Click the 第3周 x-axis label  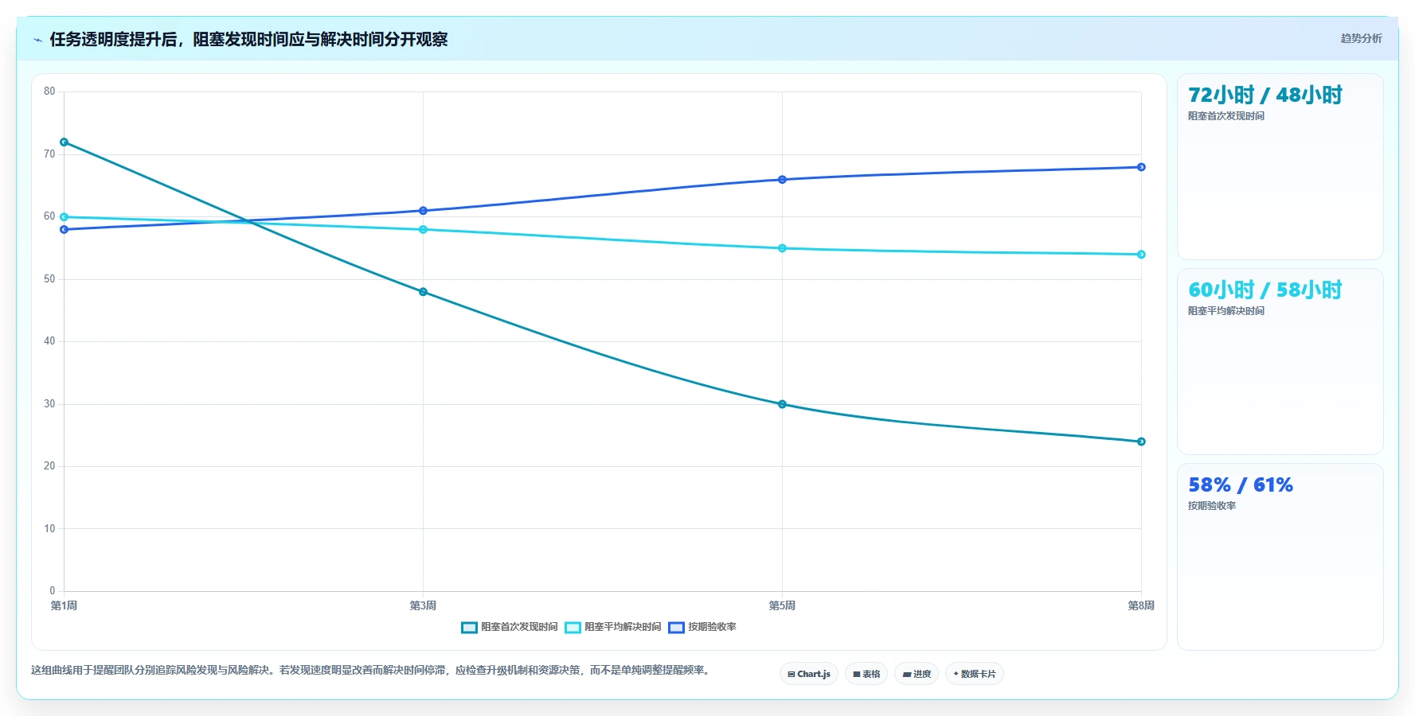click(423, 606)
